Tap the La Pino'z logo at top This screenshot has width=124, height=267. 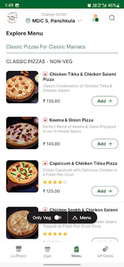point(12,18)
